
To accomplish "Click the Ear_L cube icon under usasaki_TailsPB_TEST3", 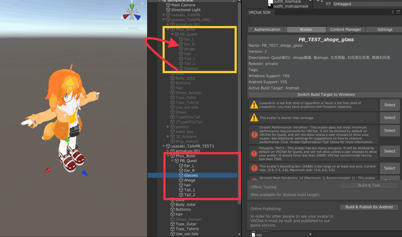I will click(x=181, y=166).
